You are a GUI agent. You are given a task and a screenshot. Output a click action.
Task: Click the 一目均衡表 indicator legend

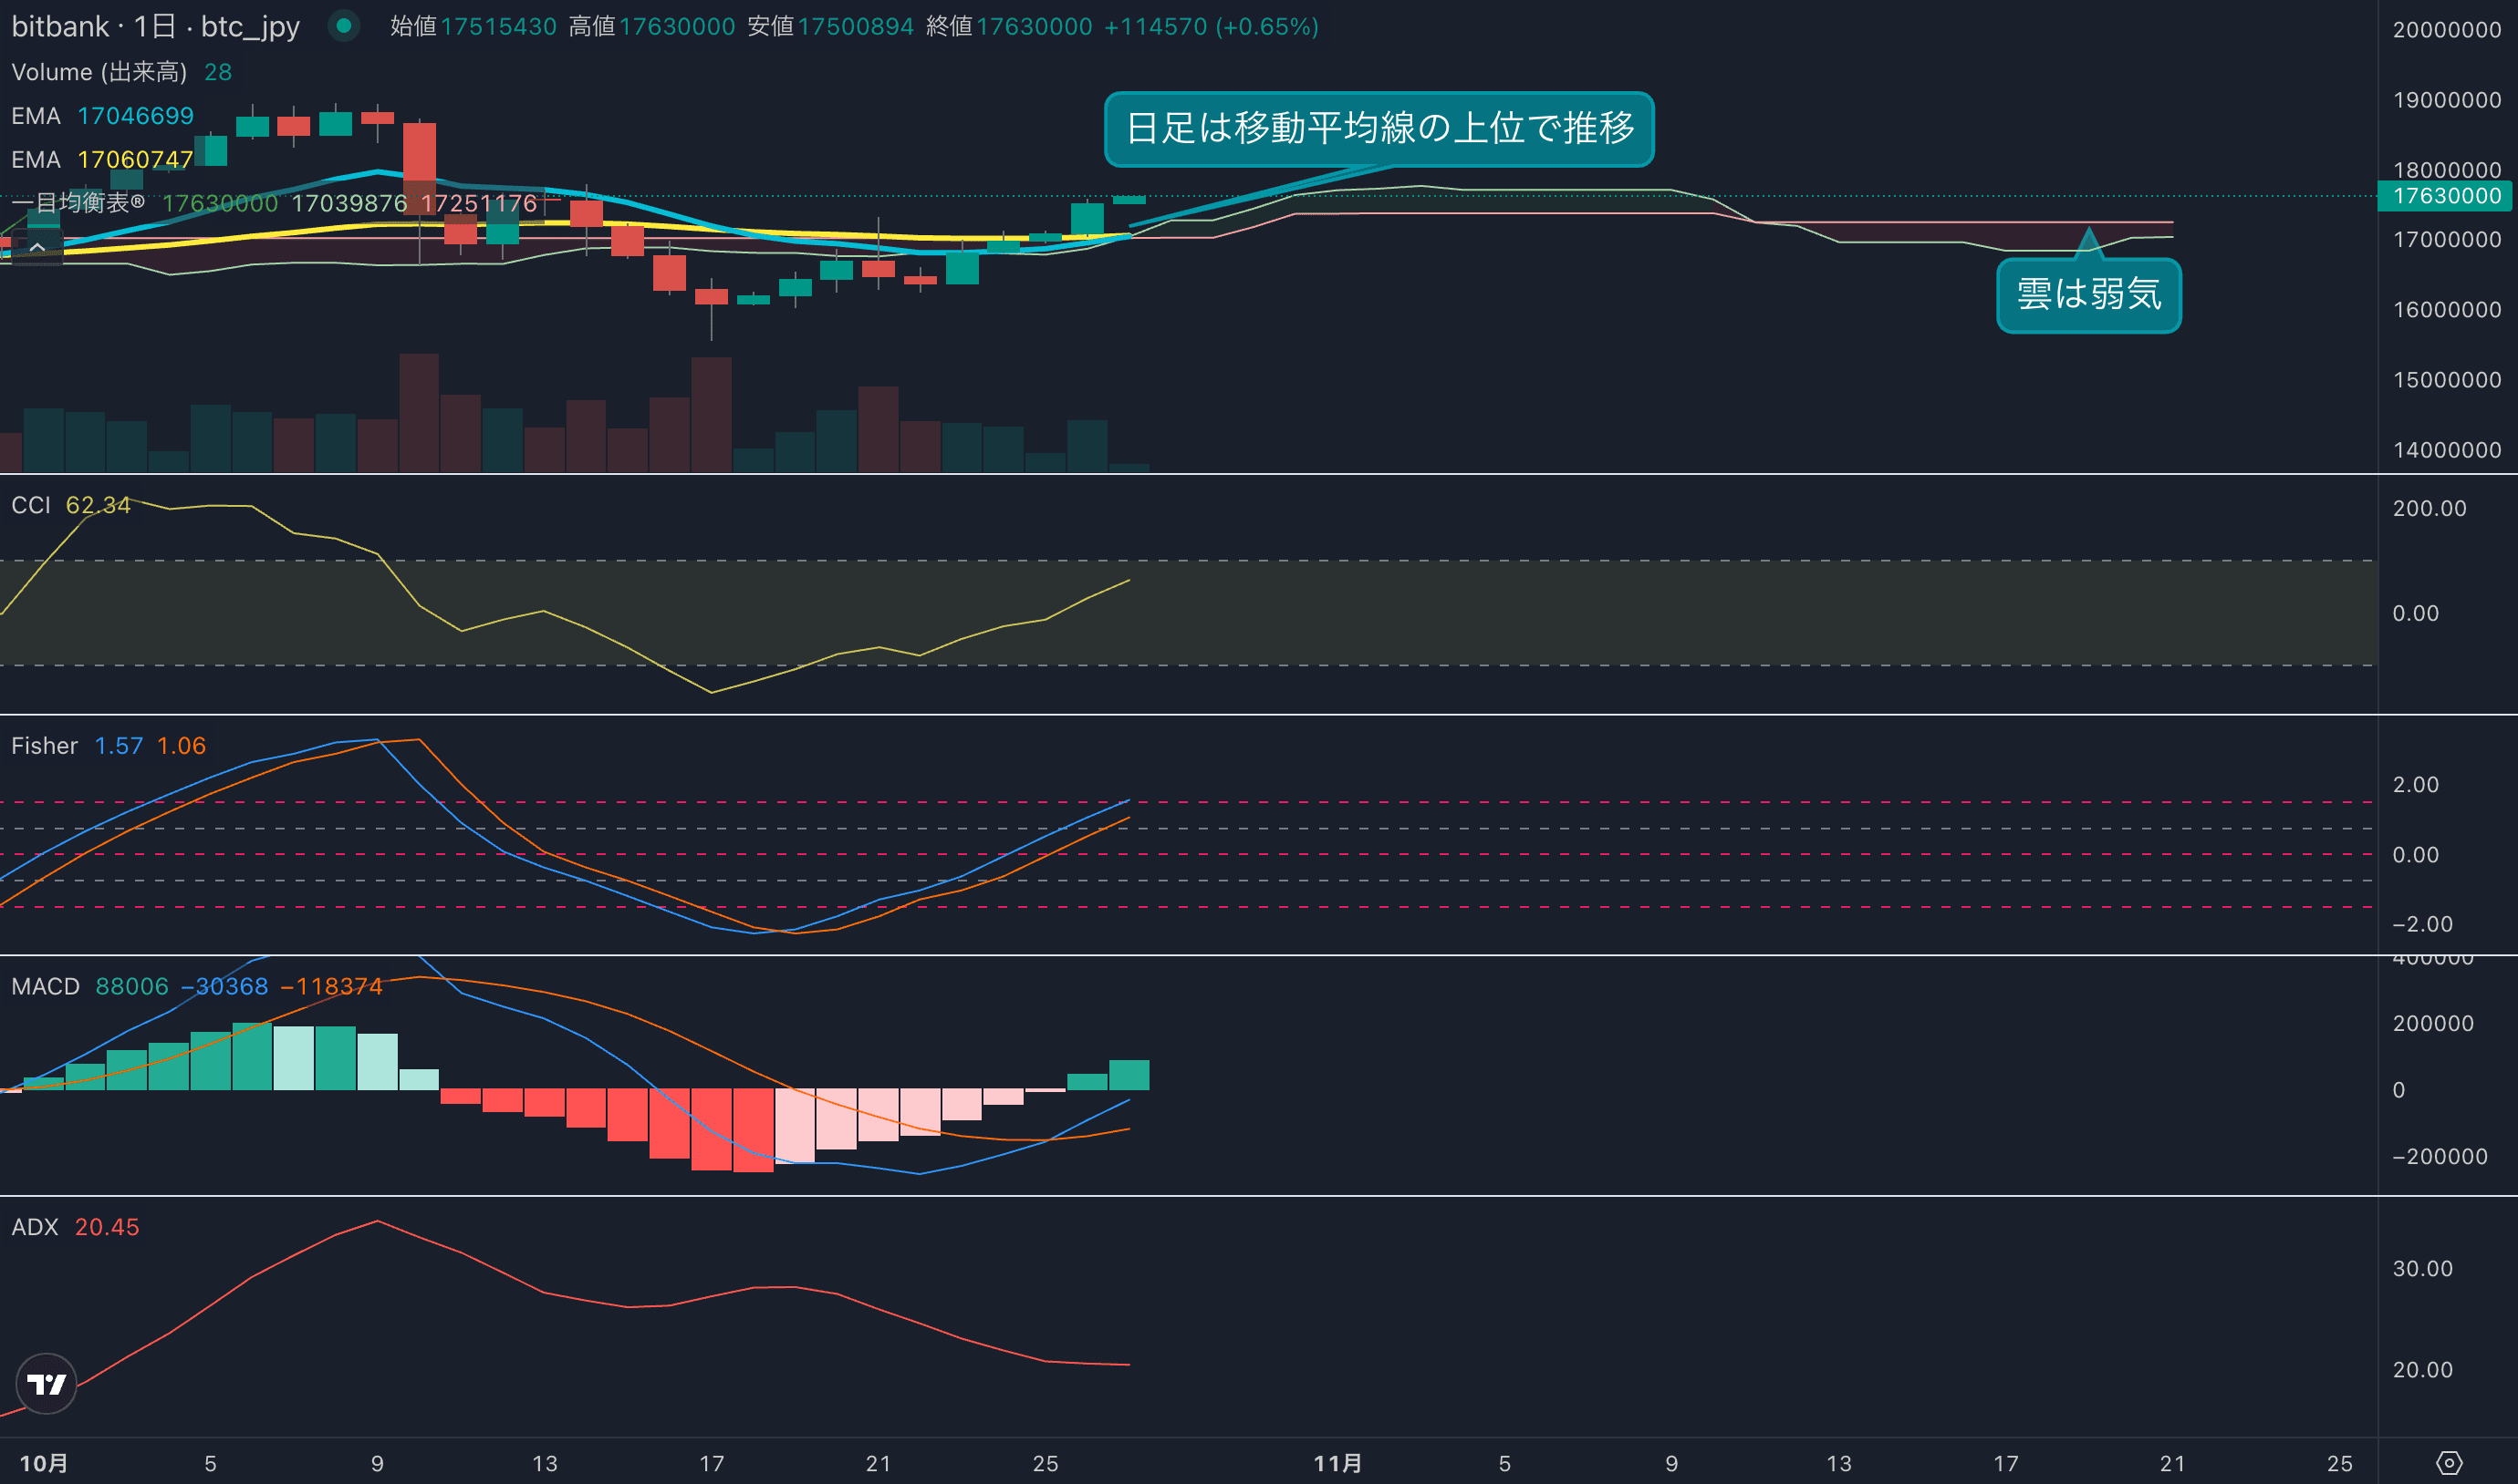click(x=78, y=203)
